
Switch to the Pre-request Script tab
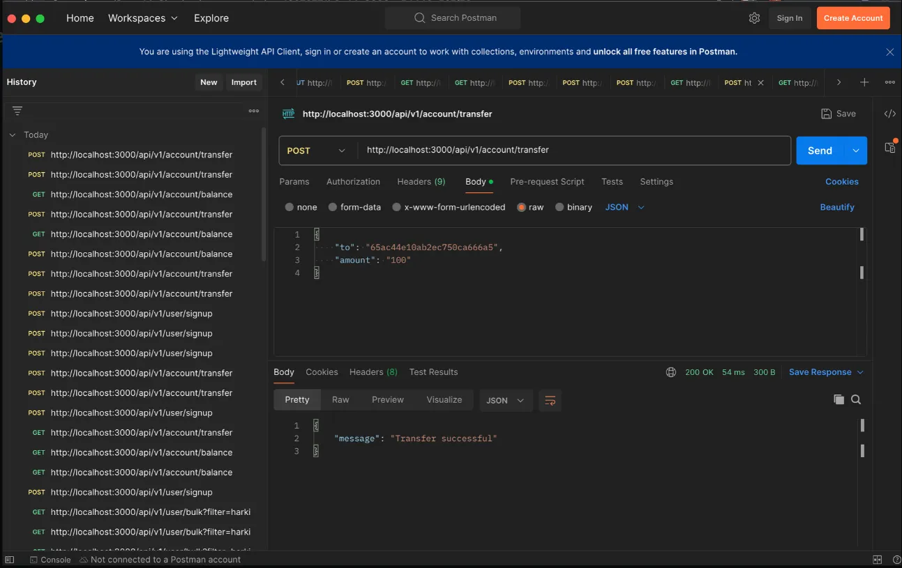pos(547,182)
